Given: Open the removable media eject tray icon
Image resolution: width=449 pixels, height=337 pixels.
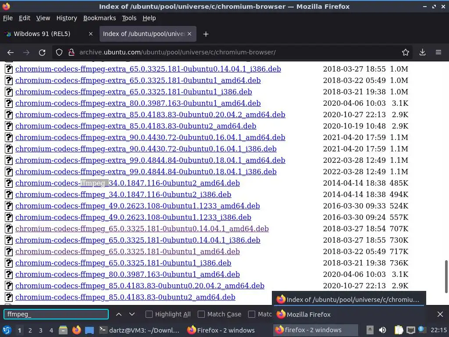Looking at the screenshot, I should pos(370,330).
